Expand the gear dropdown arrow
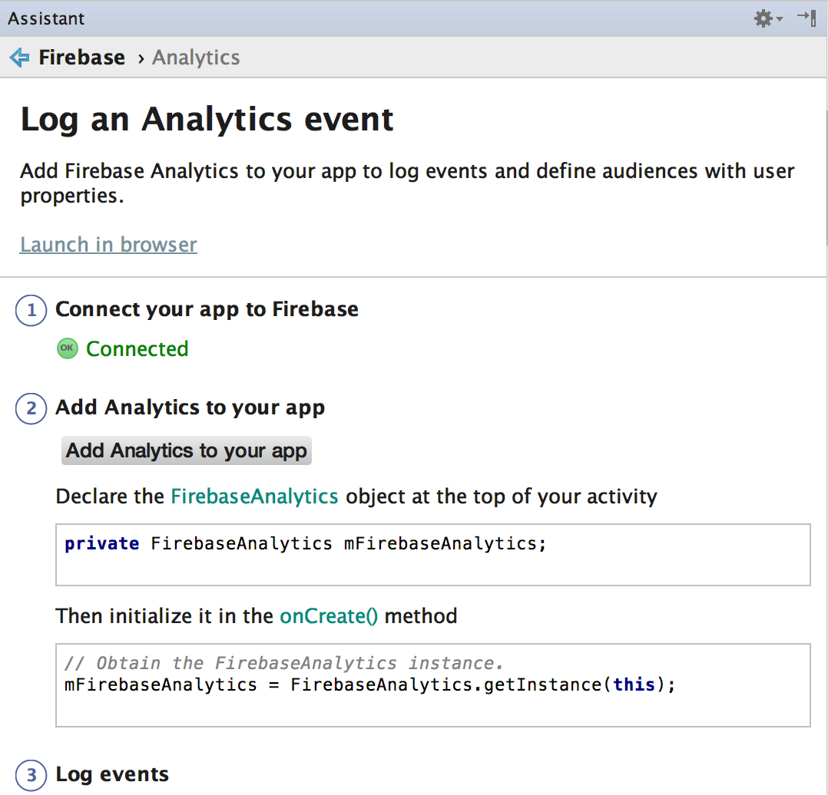Viewport: 828px width, 795px height. click(x=780, y=19)
